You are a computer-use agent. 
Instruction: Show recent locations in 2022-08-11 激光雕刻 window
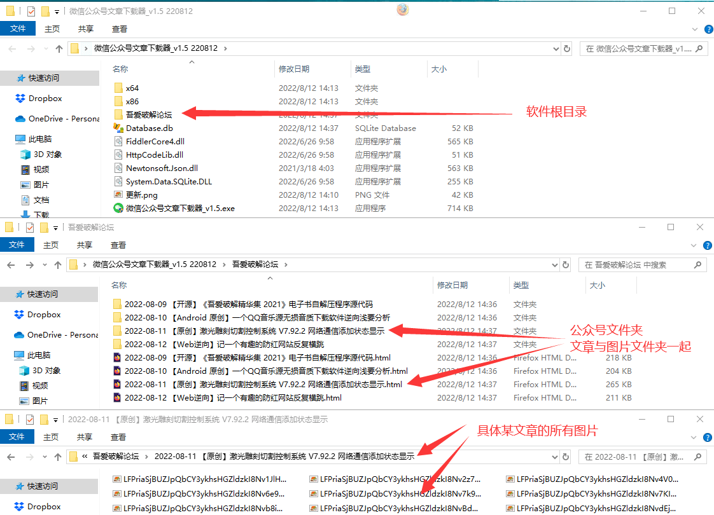pos(45,457)
